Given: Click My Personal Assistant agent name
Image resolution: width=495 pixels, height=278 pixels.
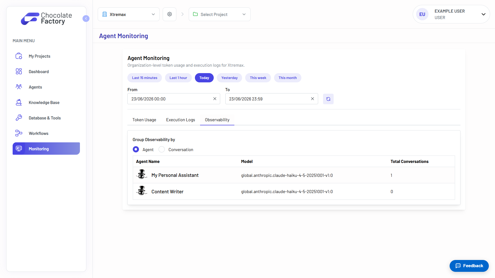Looking at the screenshot, I should (175, 175).
